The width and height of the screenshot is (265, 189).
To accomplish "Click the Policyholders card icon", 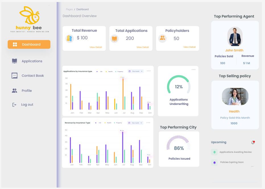I will click(x=162, y=38).
